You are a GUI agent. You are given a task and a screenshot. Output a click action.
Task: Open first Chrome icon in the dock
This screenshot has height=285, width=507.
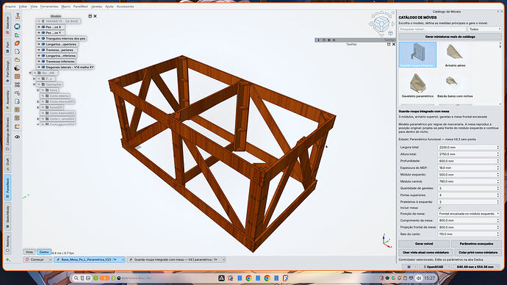click(248, 278)
